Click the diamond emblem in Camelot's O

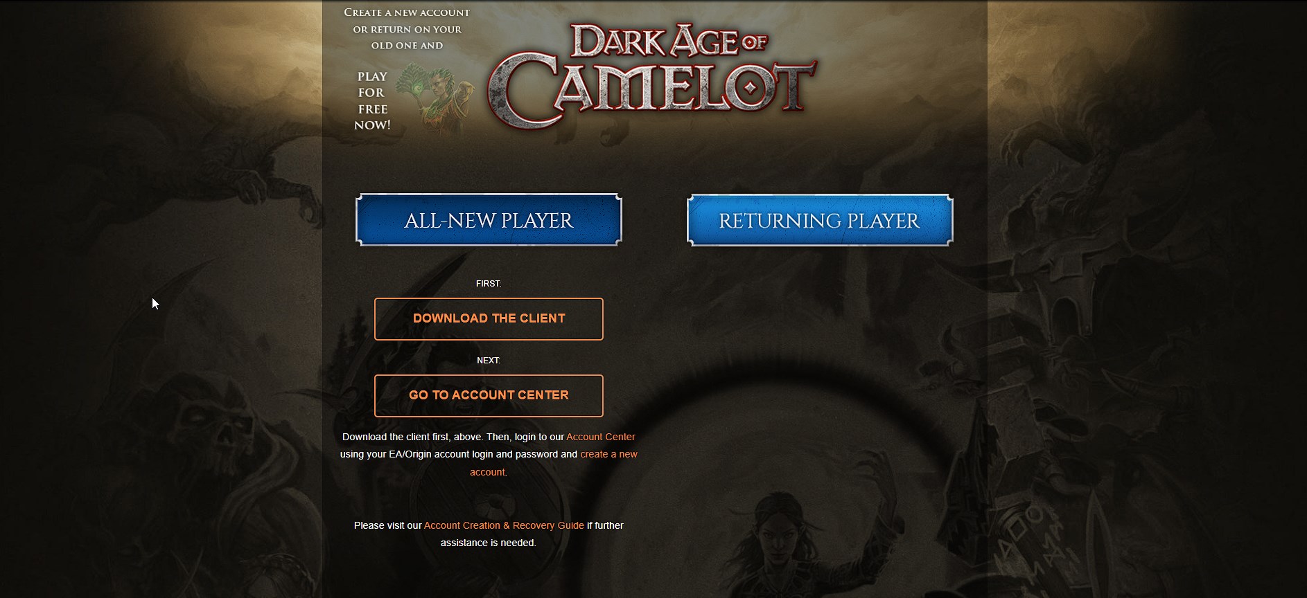pos(751,88)
